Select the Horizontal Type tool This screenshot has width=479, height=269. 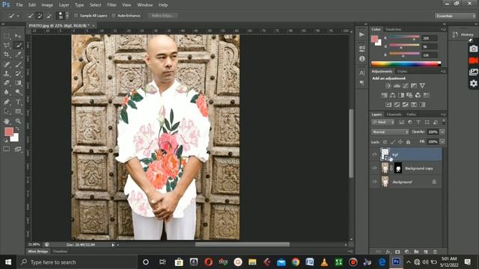tap(18, 102)
